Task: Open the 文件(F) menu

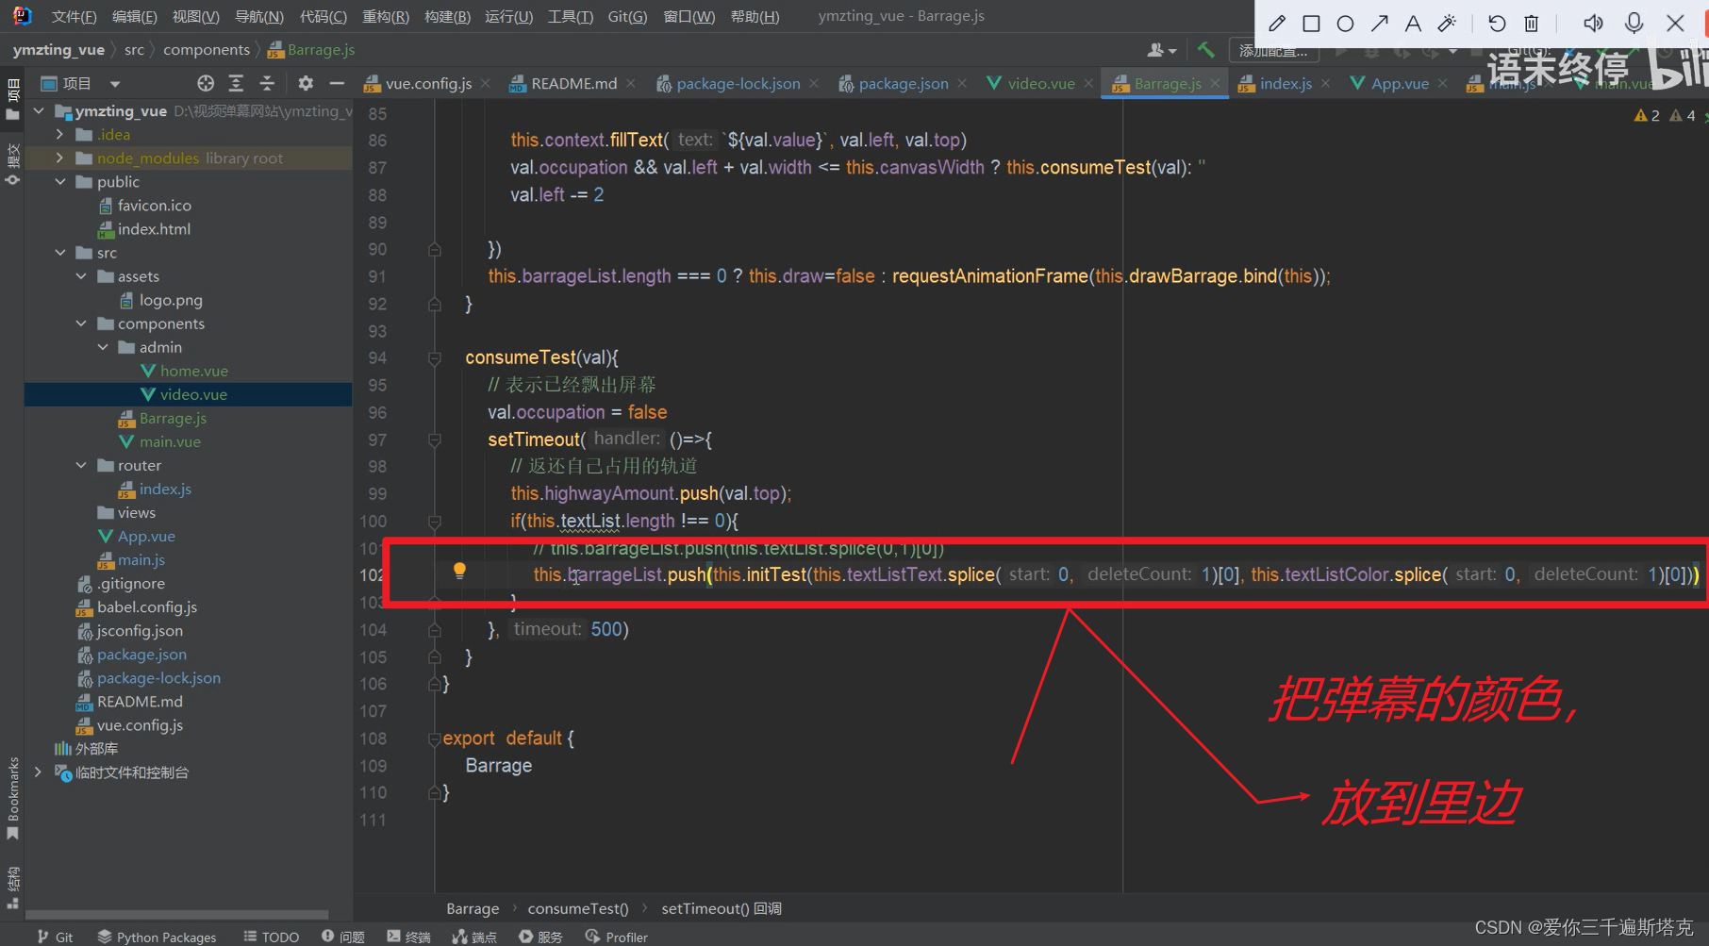Action: (x=74, y=17)
